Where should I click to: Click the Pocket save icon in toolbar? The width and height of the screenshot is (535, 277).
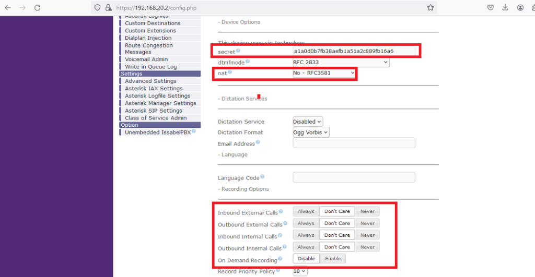[491, 8]
